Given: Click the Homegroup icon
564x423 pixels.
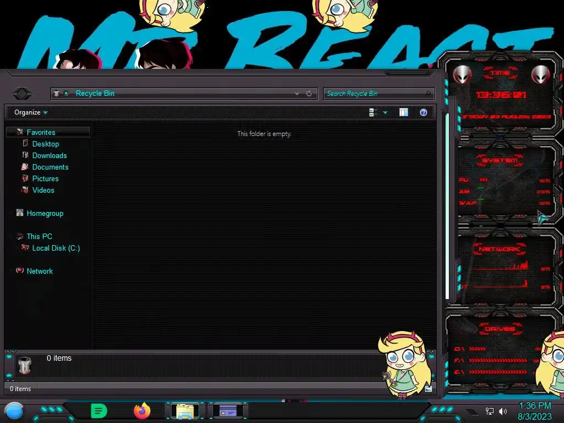Looking at the screenshot, I should 20,213.
